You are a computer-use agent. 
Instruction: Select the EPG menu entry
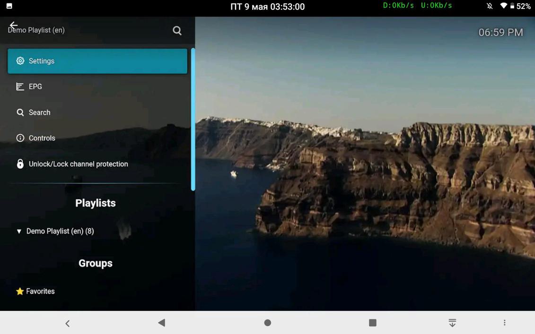click(x=35, y=86)
